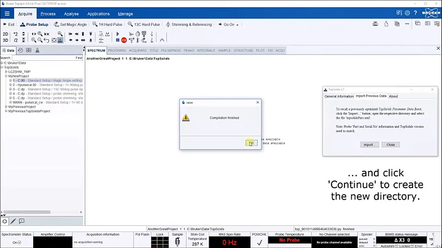This screenshot has height=248, width=442.
Task: Click the stopwatch experiment time icon
Action: (138, 34)
